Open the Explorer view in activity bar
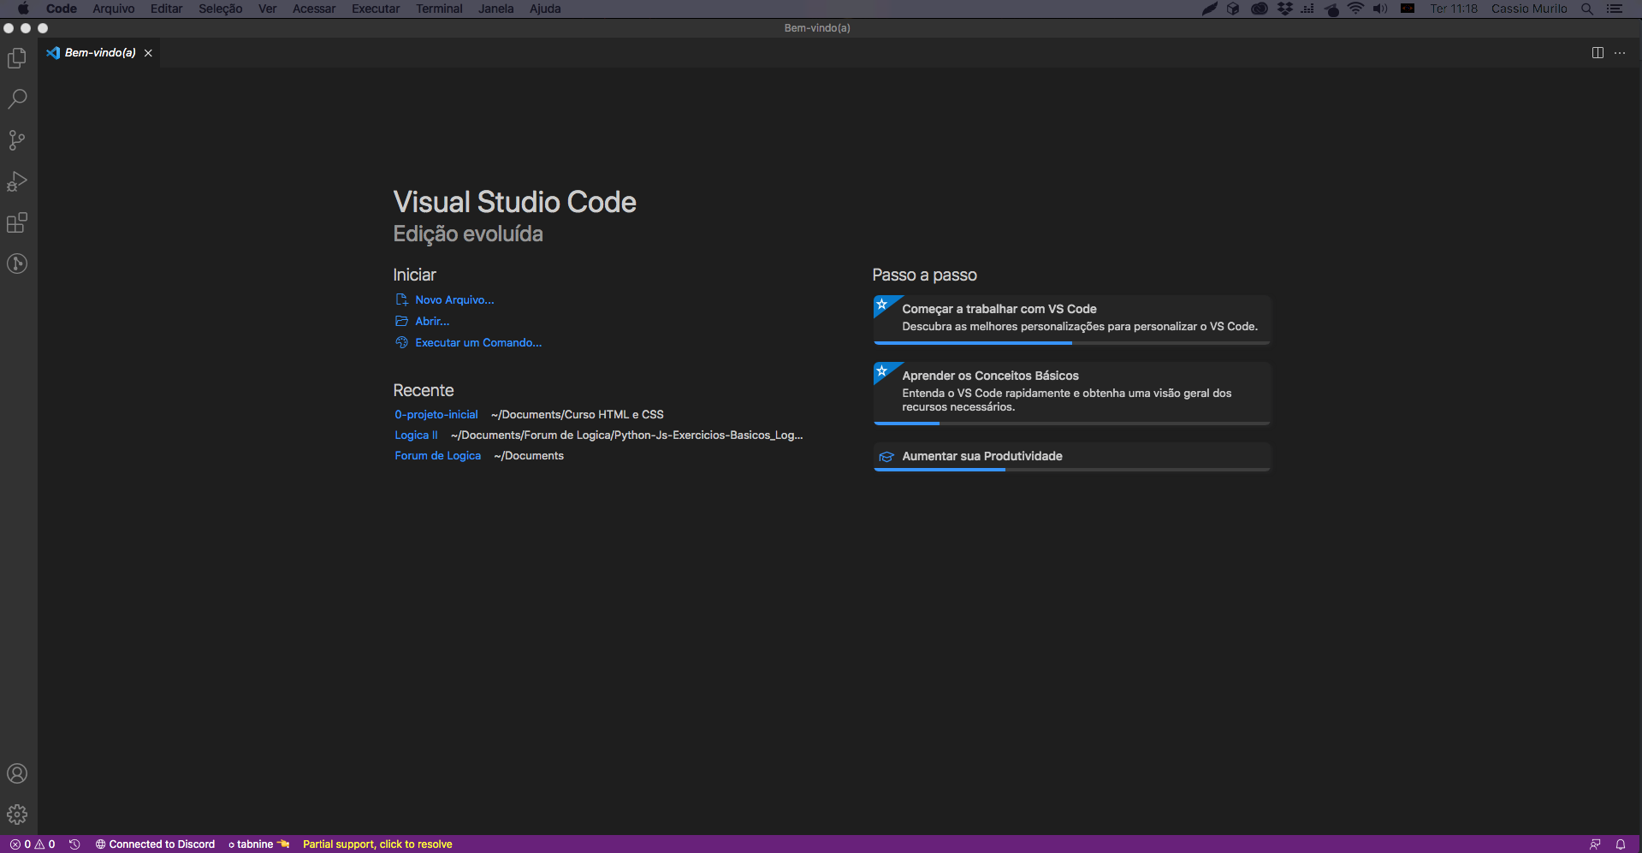The height and width of the screenshot is (853, 1642). coord(17,58)
